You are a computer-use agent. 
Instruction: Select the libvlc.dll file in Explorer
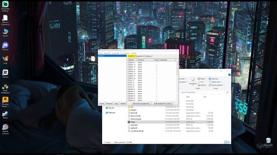pos(171,113)
